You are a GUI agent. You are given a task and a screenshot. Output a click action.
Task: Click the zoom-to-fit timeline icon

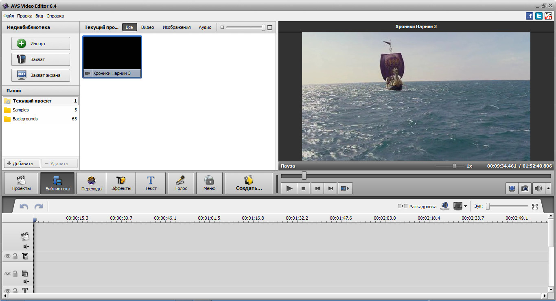(534, 207)
